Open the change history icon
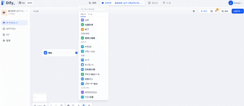The width and height of the screenshot is (244, 106). pyautogui.click(x=61, y=105)
